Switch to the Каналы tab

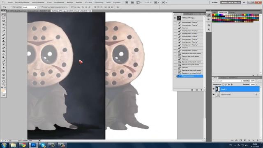coord(223,78)
